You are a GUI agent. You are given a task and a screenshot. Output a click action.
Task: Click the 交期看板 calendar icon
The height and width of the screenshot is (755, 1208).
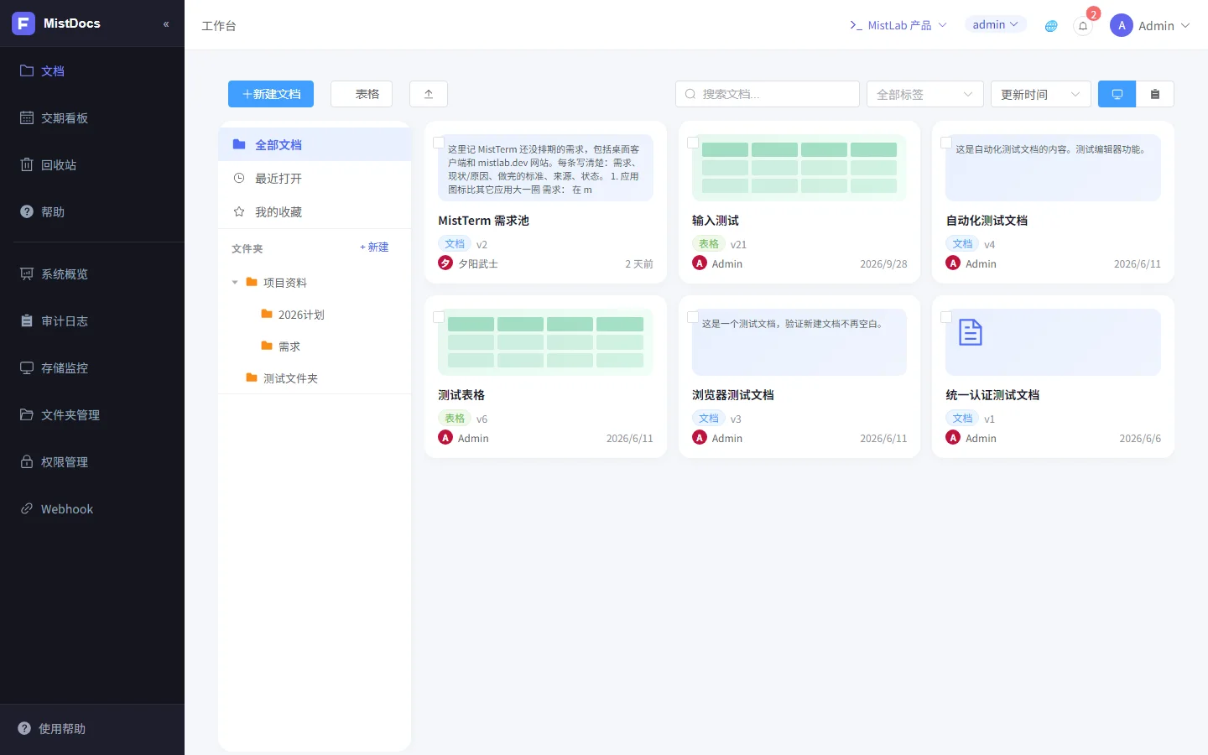click(27, 117)
